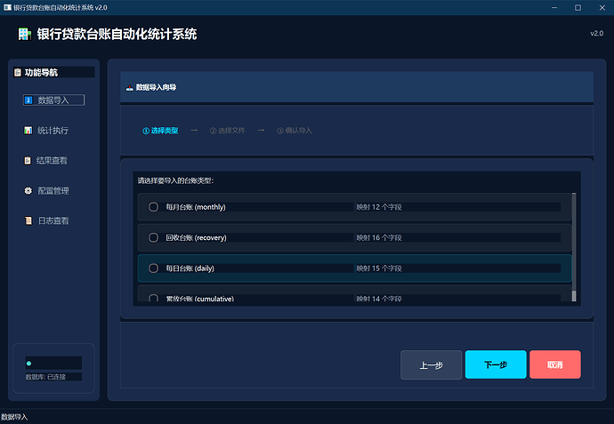Click the app icon in the title bar
The image size is (614, 424).
point(7,7)
